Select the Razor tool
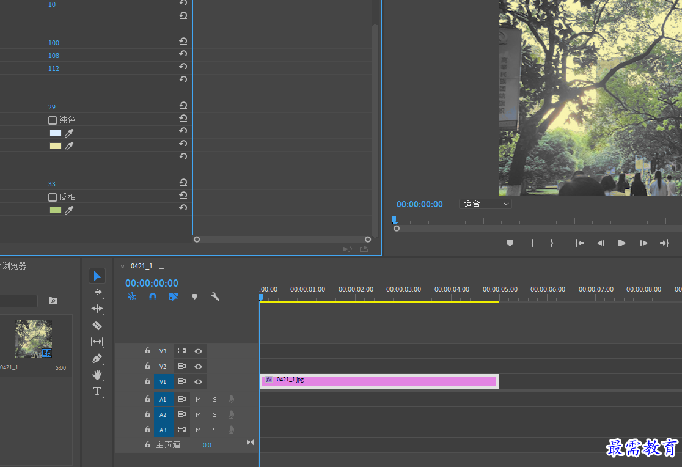Viewport: 682px width, 467px height. (x=97, y=326)
